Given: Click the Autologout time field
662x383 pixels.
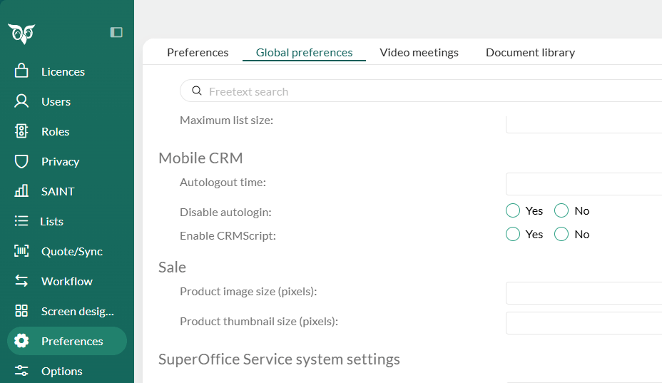Looking at the screenshot, I should [584, 184].
